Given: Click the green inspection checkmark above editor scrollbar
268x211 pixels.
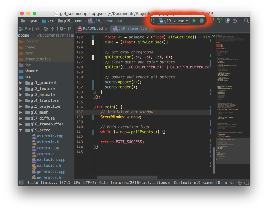Looking at the screenshot, I should click(214, 36).
